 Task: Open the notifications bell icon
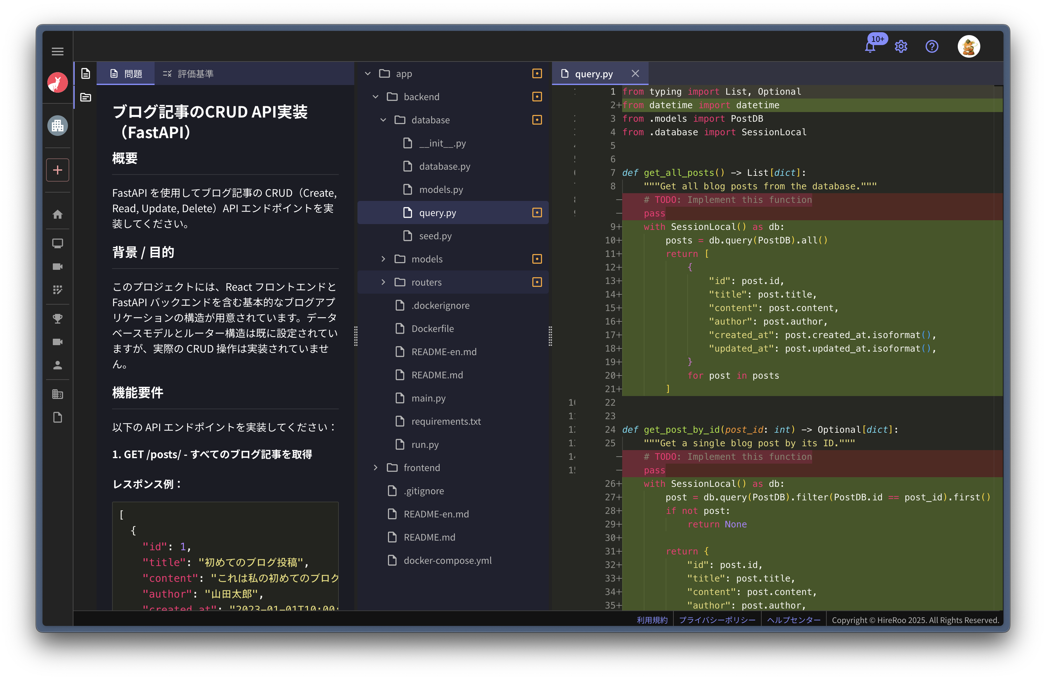pos(870,47)
